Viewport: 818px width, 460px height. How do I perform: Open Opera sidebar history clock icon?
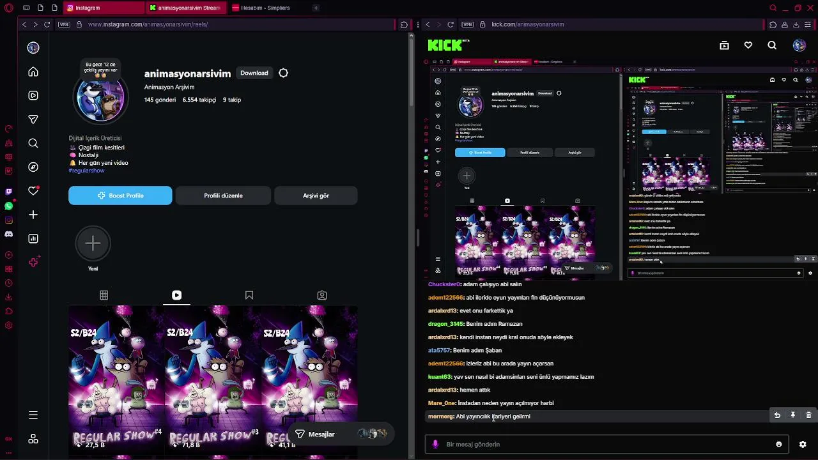(x=8, y=283)
